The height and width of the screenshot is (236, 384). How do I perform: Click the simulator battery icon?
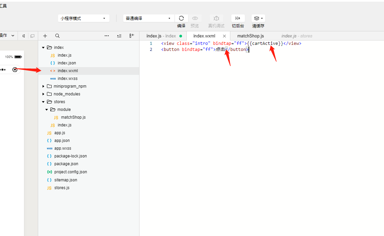pyautogui.click(x=18, y=57)
